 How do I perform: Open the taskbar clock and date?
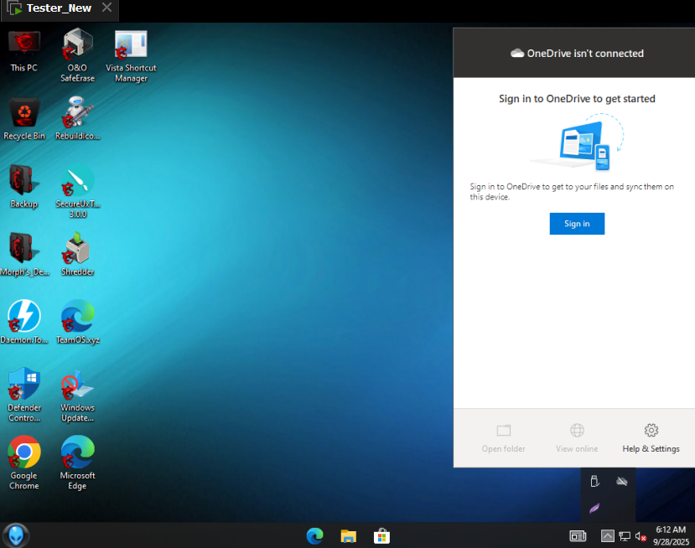(670, 535)
